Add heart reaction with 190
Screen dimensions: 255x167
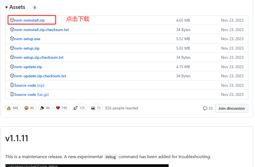pos(62,108)
